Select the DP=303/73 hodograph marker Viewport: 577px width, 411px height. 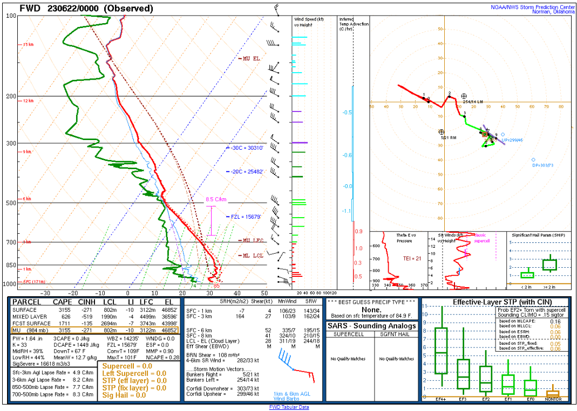point(533,159)
